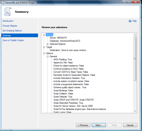Minimize the Generate and Publish Scripts window
Image resolution: width=142 pixels, height=131 pixels.
[124, 2]
